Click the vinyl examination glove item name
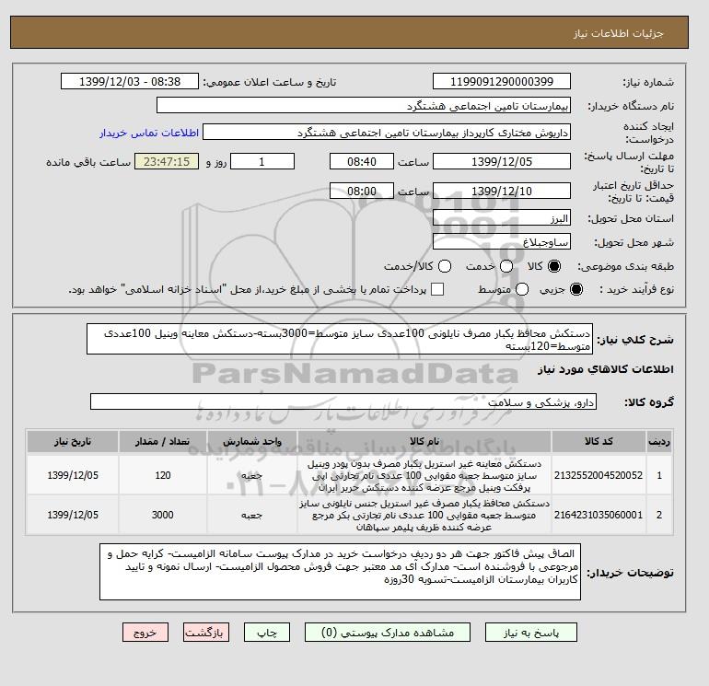Image resolution: width=709 pixels, height=686 pixels. pyautogui.click(x=424, y=476)
